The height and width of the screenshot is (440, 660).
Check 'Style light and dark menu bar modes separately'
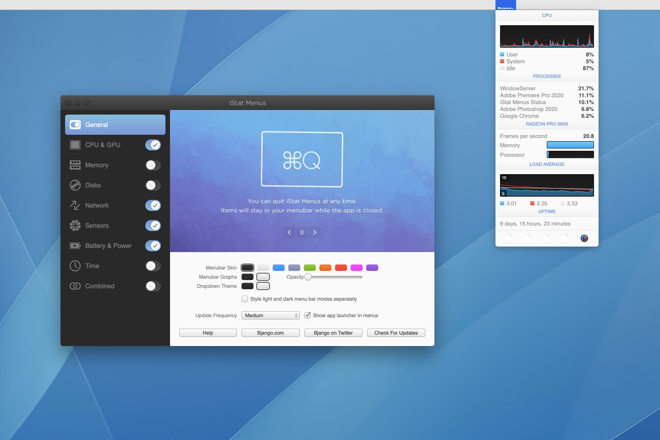point(245,299)
